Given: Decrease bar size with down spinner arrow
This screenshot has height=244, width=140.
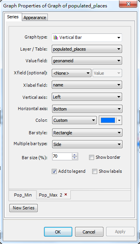Looking at the screenshot, I should pyautogui.click(x=75, y=158).
